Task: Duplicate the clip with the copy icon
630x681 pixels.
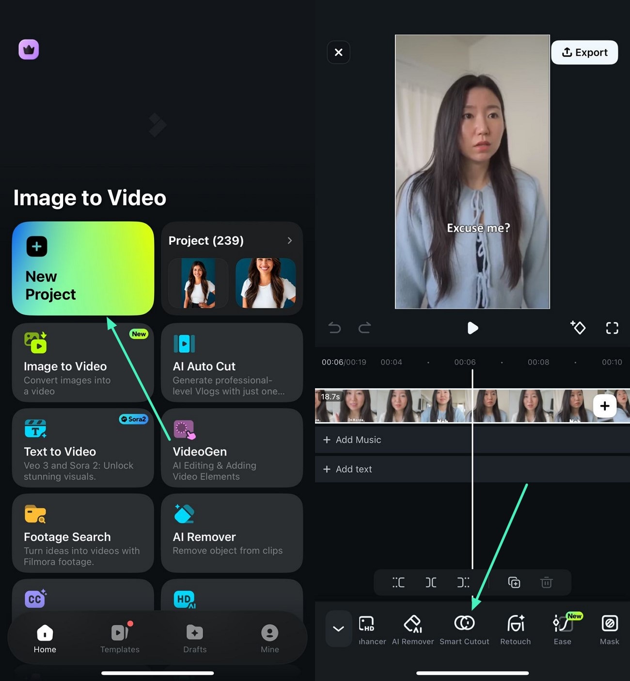Action: 514,582
